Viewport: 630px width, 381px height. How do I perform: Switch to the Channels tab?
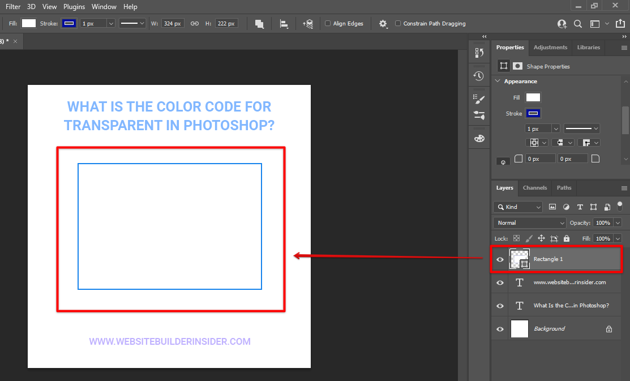(534, 188)
